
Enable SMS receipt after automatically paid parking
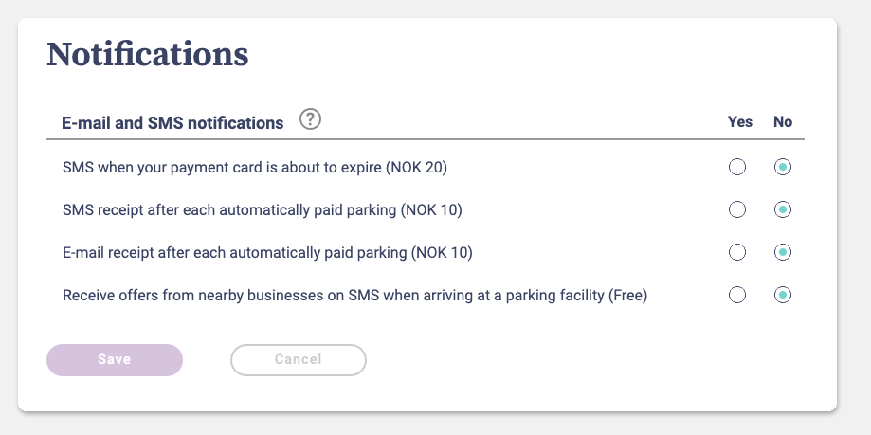(x=737, y=210)
